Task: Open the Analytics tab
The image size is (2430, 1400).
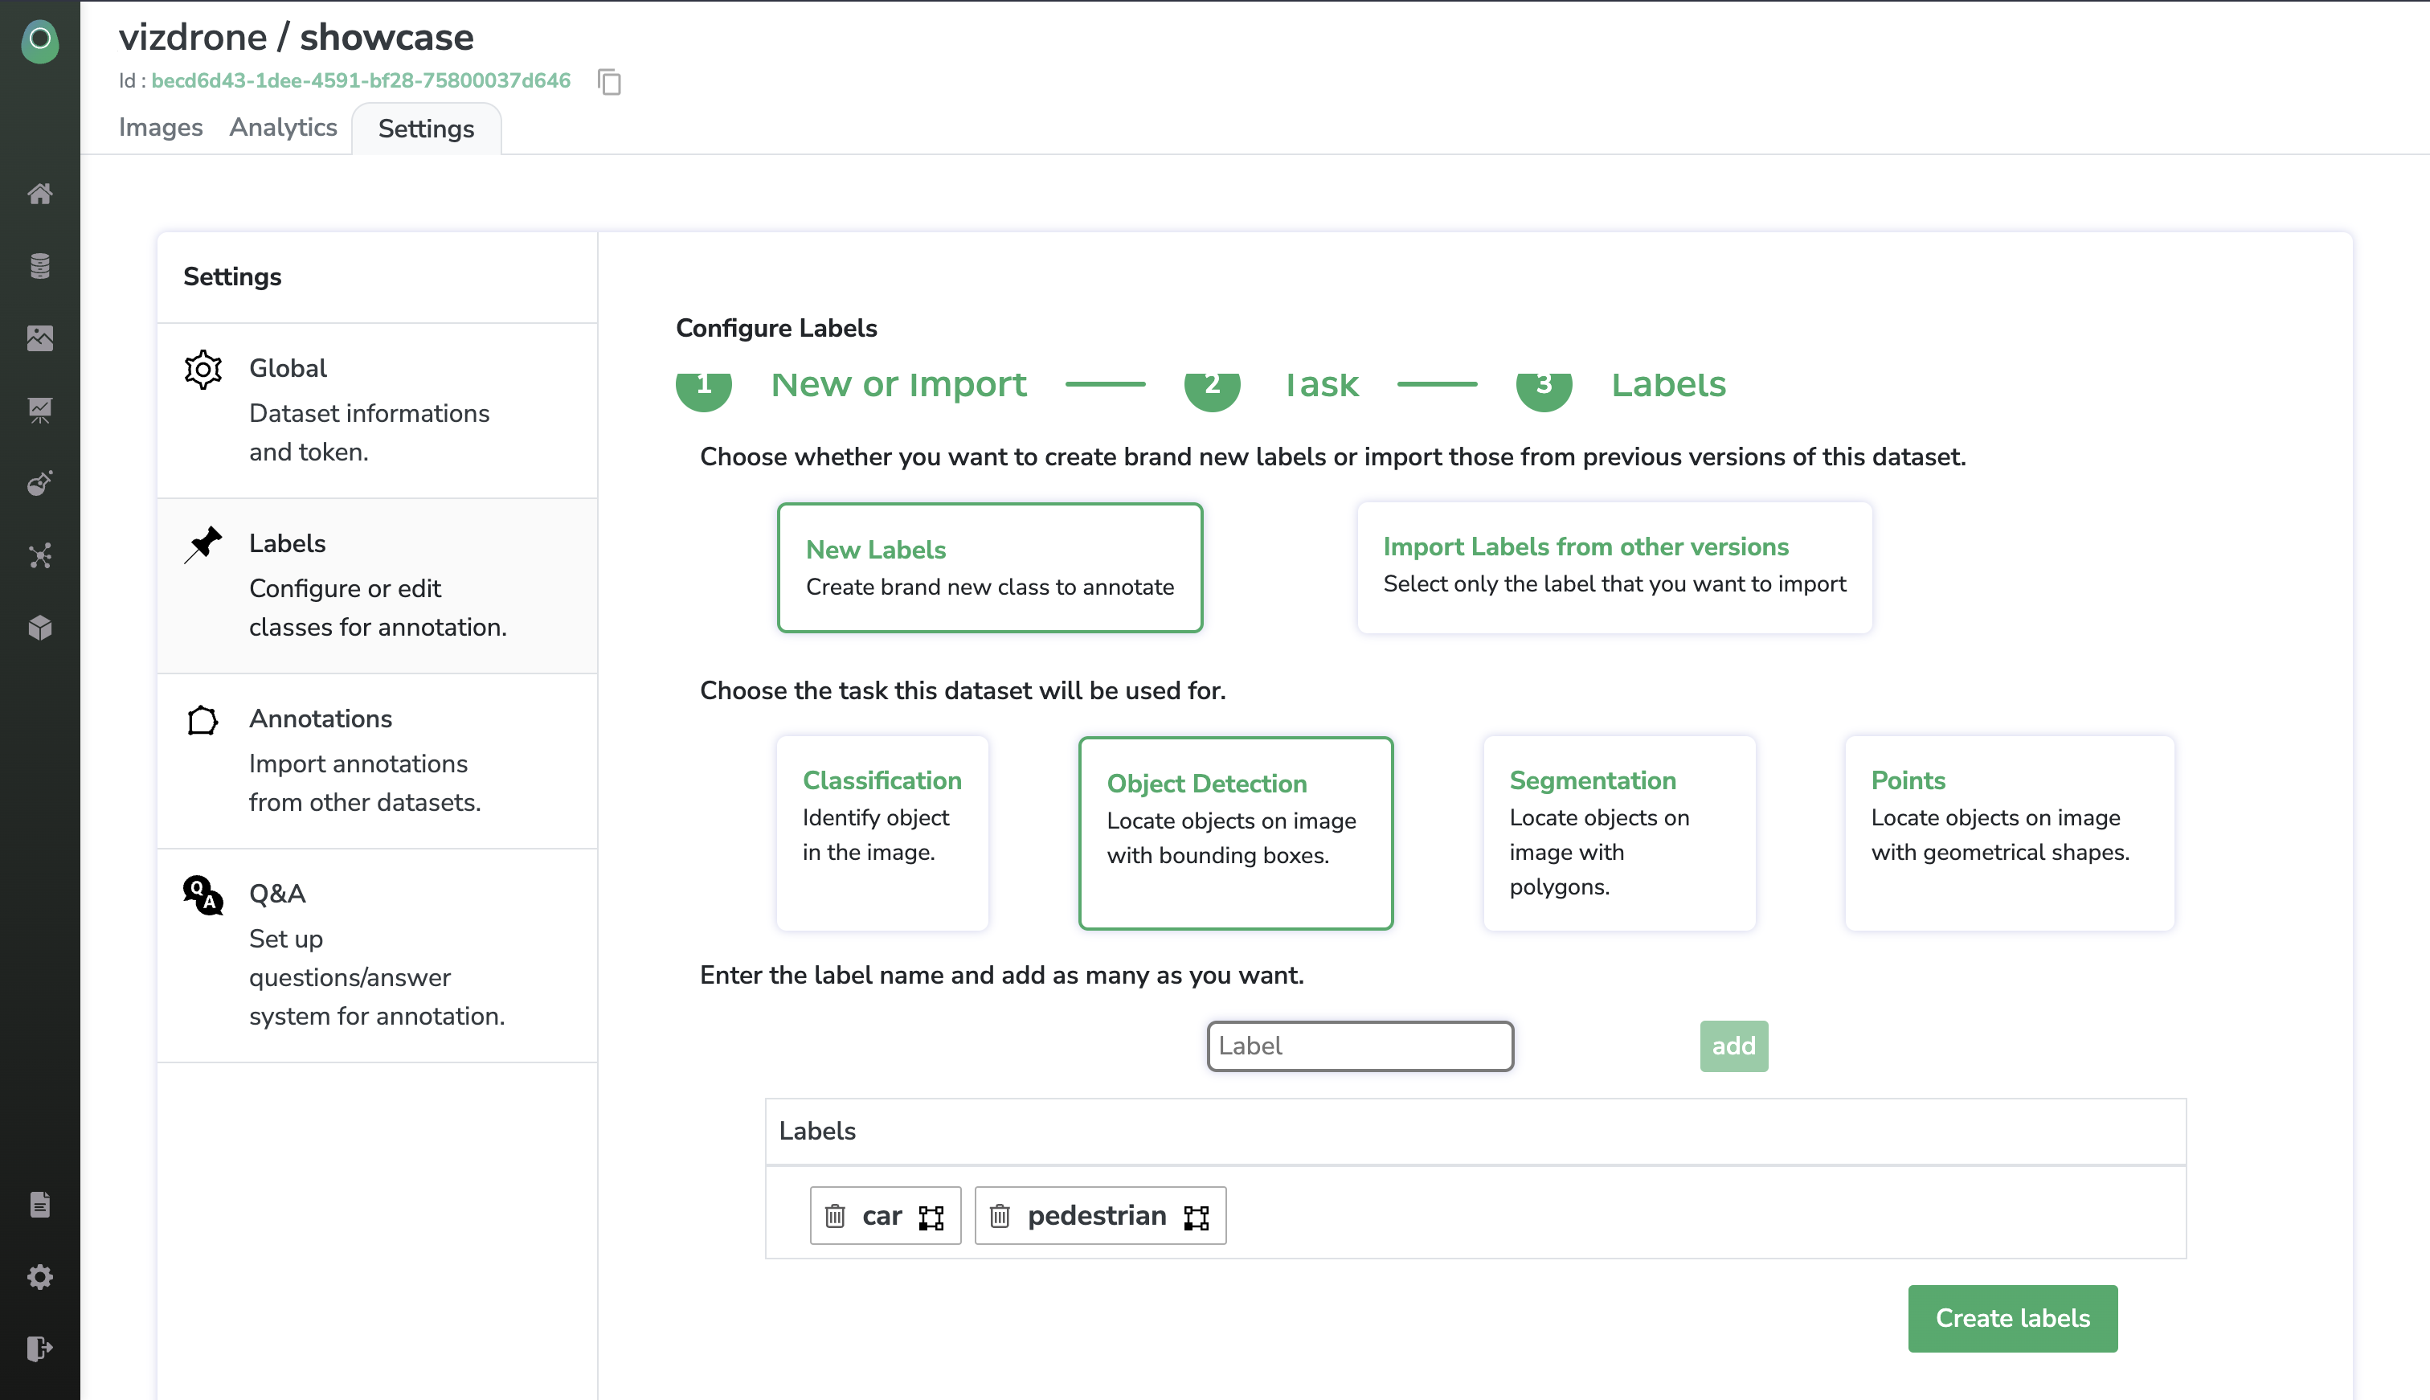Action: click(283, 128)
